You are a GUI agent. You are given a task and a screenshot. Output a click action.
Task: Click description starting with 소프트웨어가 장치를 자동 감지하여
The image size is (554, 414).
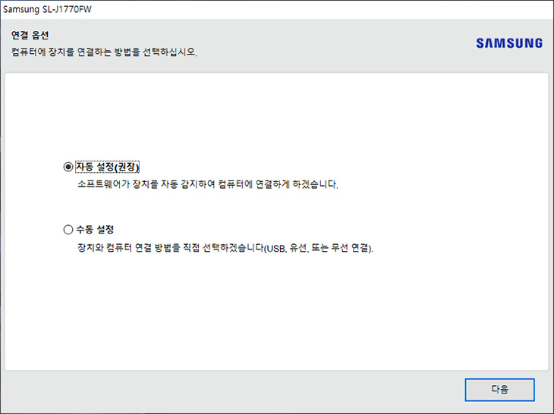pyautogui.click(x=208, y=184)
